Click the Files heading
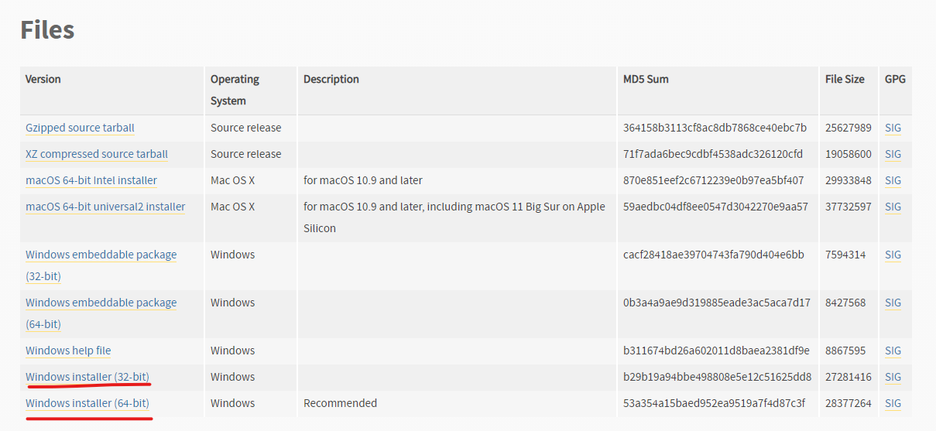Image resolution: width=936 pixels, height=431 pixels. 47,29
